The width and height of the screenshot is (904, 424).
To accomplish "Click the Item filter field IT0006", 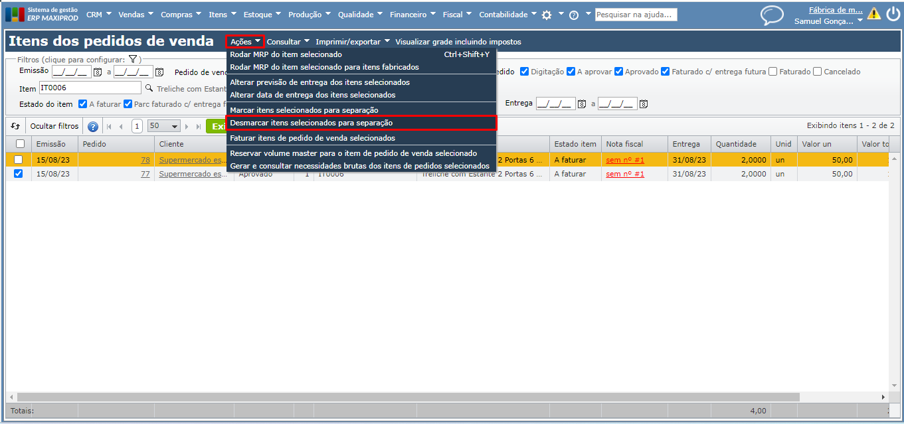I will 90,88.
